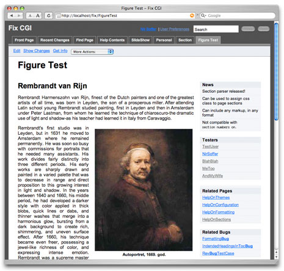This screenshot has width=284, height=271.
Task: Select the Figure Test tab
Action: point(208,40)
